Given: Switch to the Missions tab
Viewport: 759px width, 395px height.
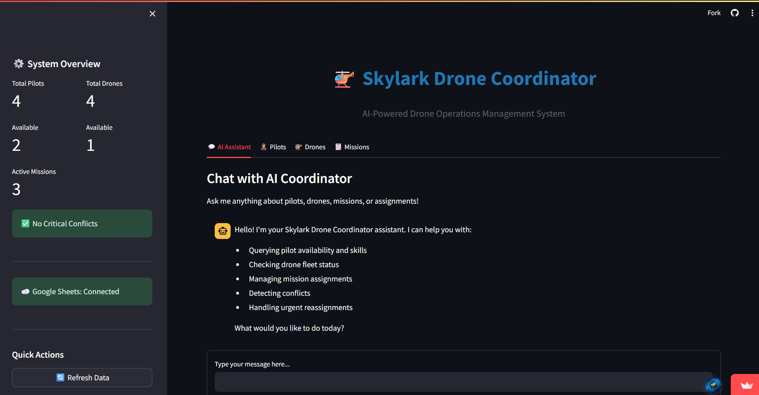Looking at the screenshot, I should [x=352, y=147].
